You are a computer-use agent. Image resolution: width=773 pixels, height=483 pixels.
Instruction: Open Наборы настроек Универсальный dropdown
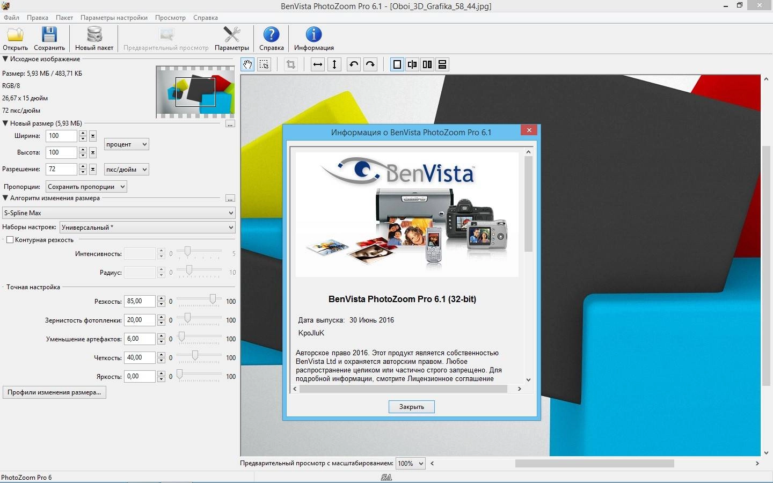(148, 228)
